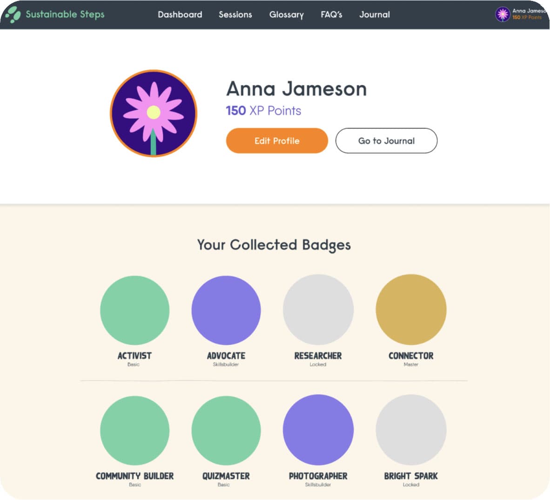Click the Quizmaster badge icon
This screenshot has height=500, width=550.
[226, 430]
